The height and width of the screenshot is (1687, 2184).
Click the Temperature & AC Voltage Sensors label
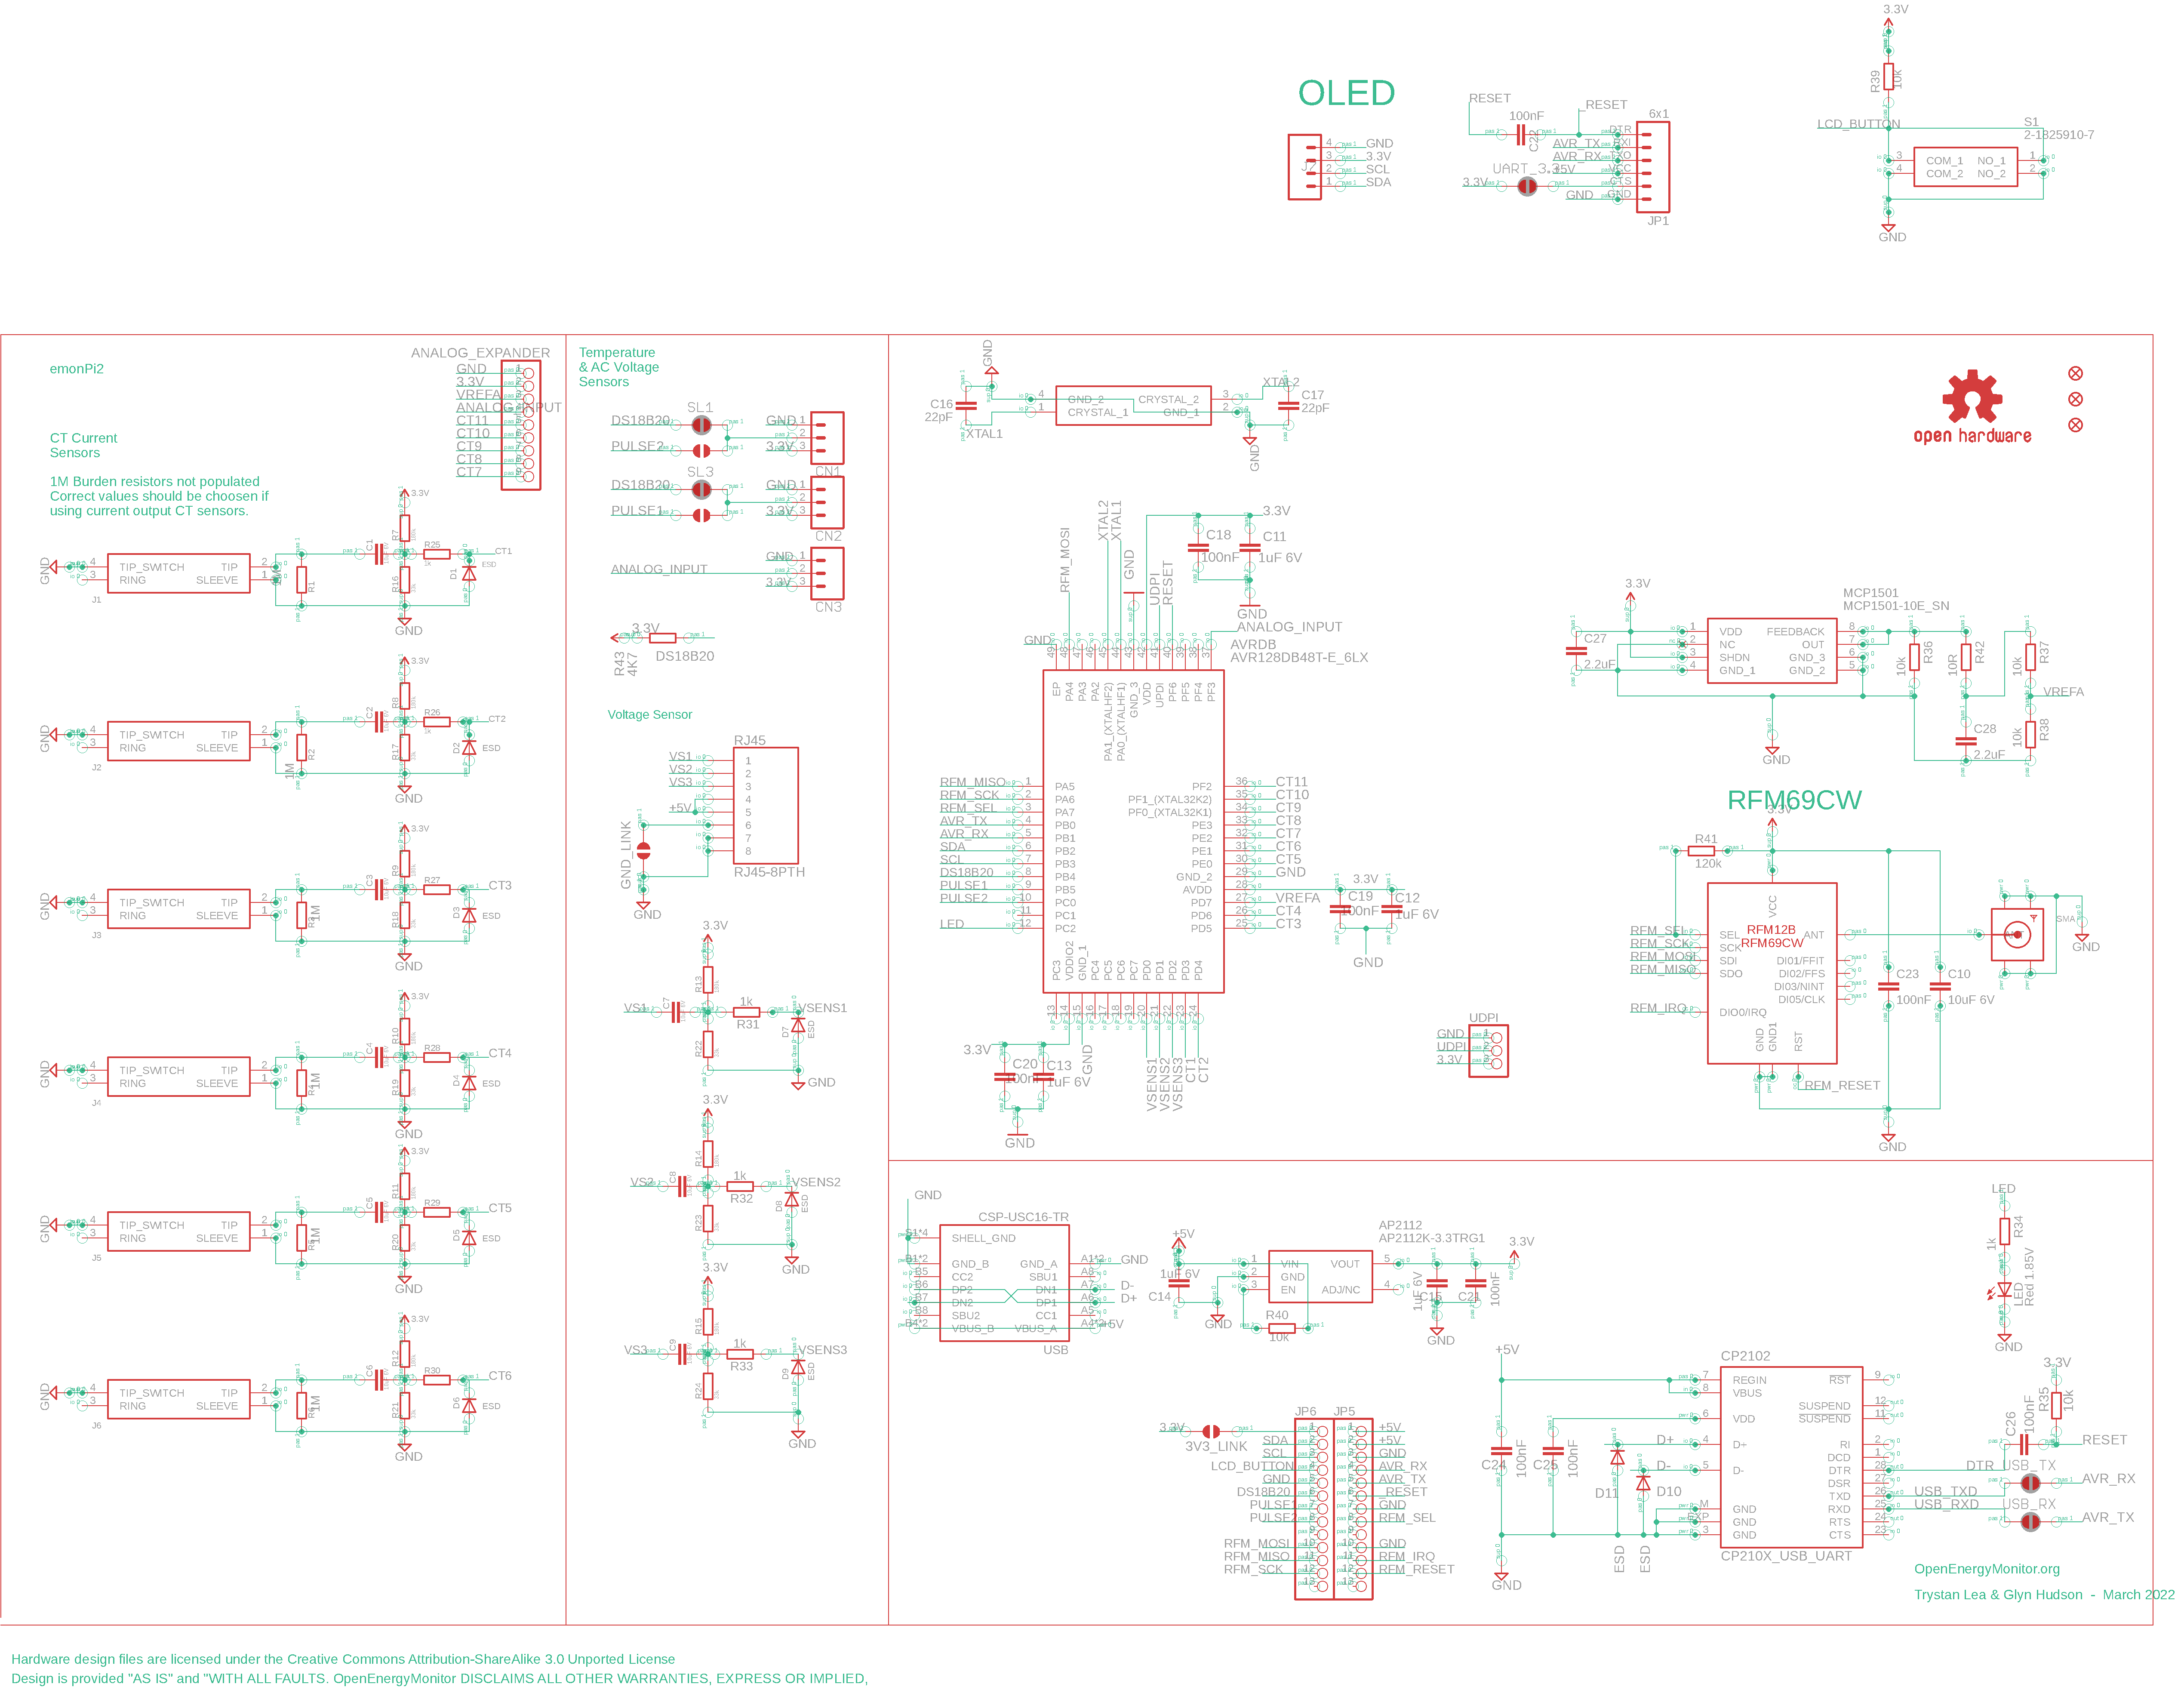coord(619,367)
